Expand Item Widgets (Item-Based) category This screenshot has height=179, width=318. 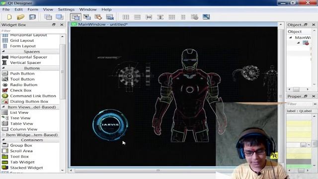coord(3,135)
